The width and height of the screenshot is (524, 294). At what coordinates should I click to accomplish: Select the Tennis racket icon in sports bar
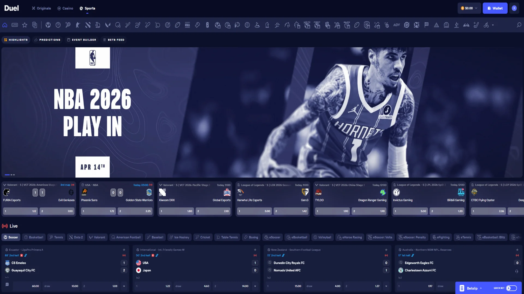click(68, 25)
